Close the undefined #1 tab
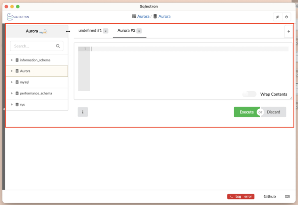 106,31
